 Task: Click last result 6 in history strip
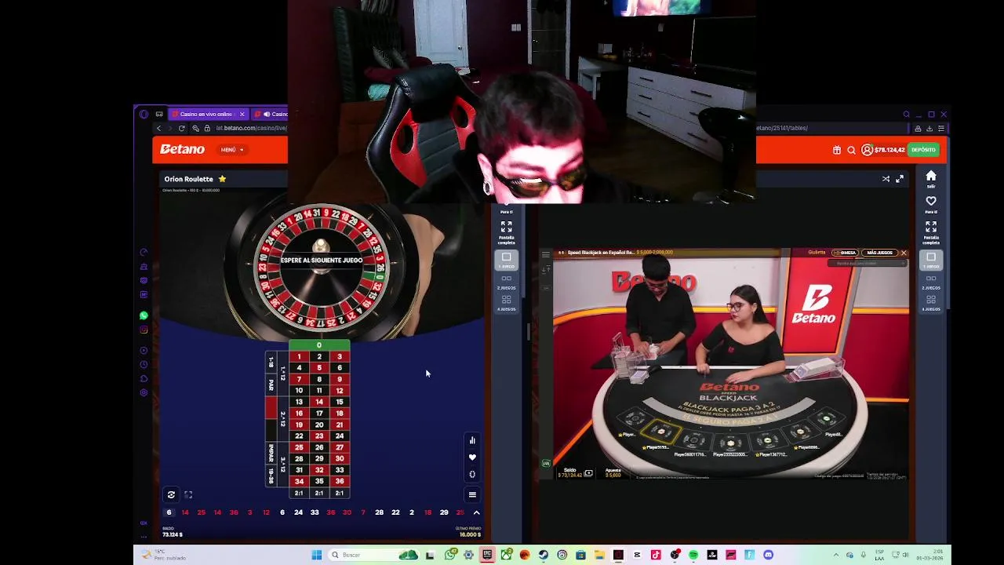pyautogui.click(x=169, y=512)
